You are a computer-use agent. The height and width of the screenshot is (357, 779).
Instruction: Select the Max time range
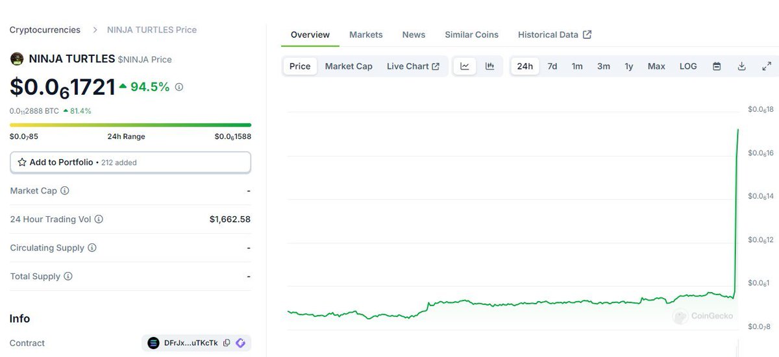tap(656, 66)
